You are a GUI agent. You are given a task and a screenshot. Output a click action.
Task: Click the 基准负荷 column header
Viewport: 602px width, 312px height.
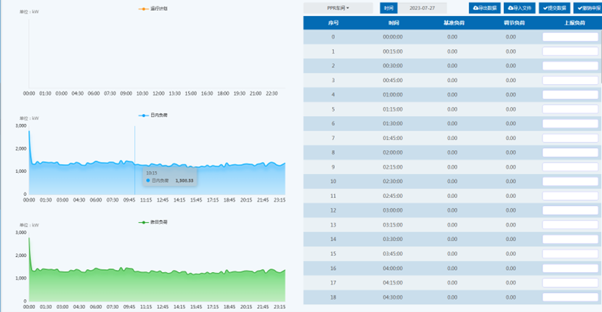[x=454, y=23]
